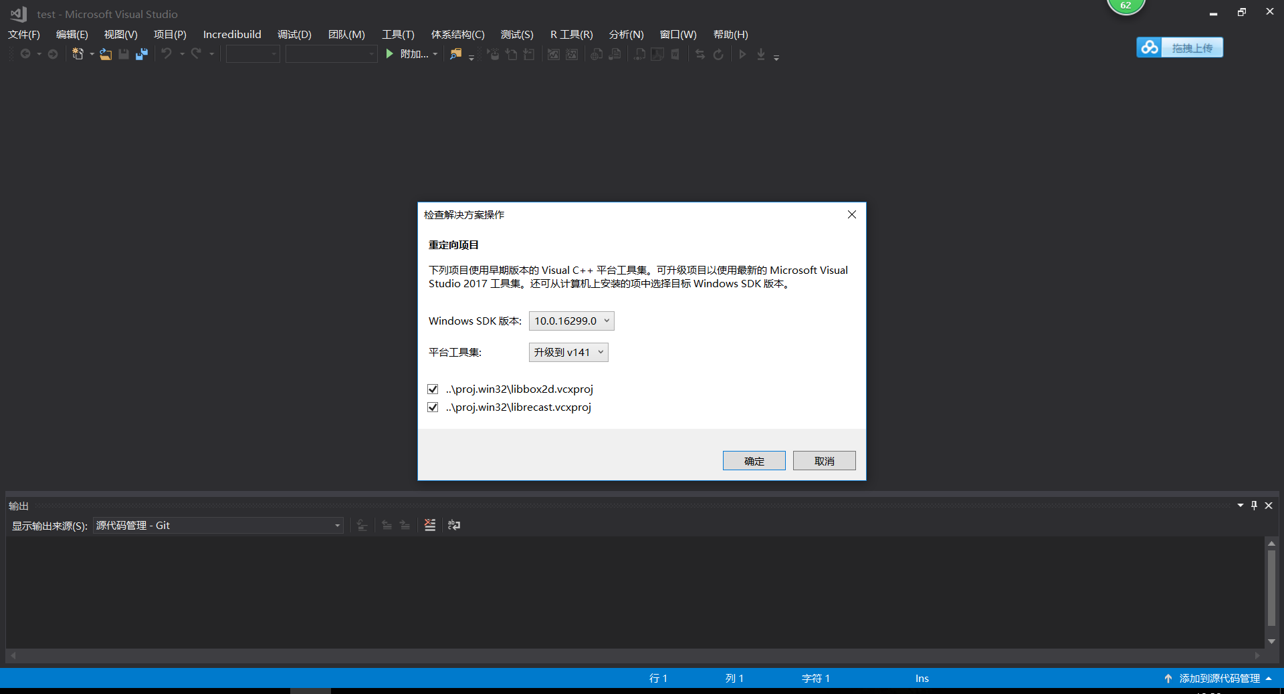Click the Clear All output icon

click(430, 525)
